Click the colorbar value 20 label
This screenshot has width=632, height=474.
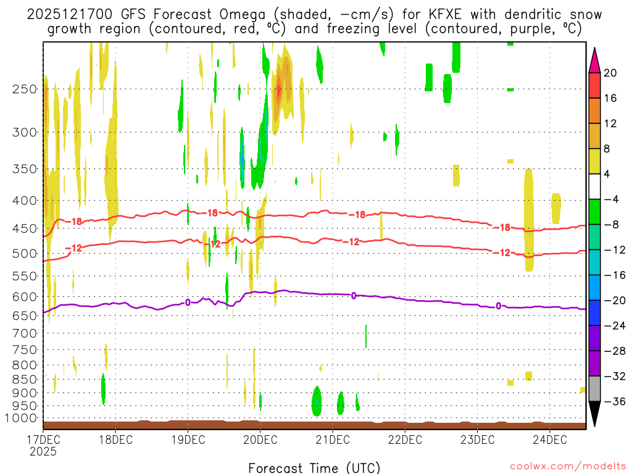click(610, 73)
